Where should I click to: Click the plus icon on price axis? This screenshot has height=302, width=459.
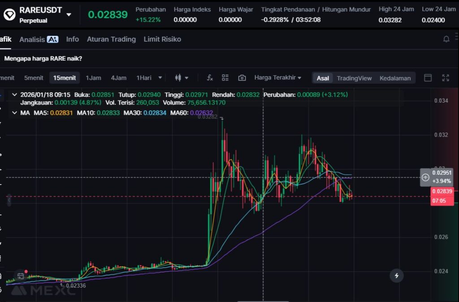425,177
